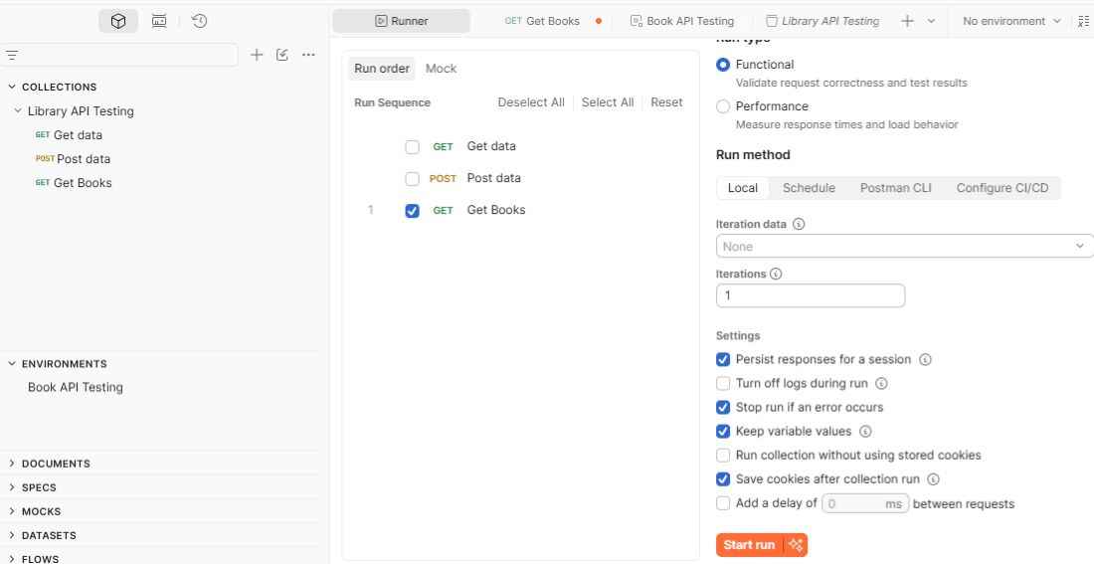
Task: Open the Collections sidebar icon
Action: (x=118, y=21)
